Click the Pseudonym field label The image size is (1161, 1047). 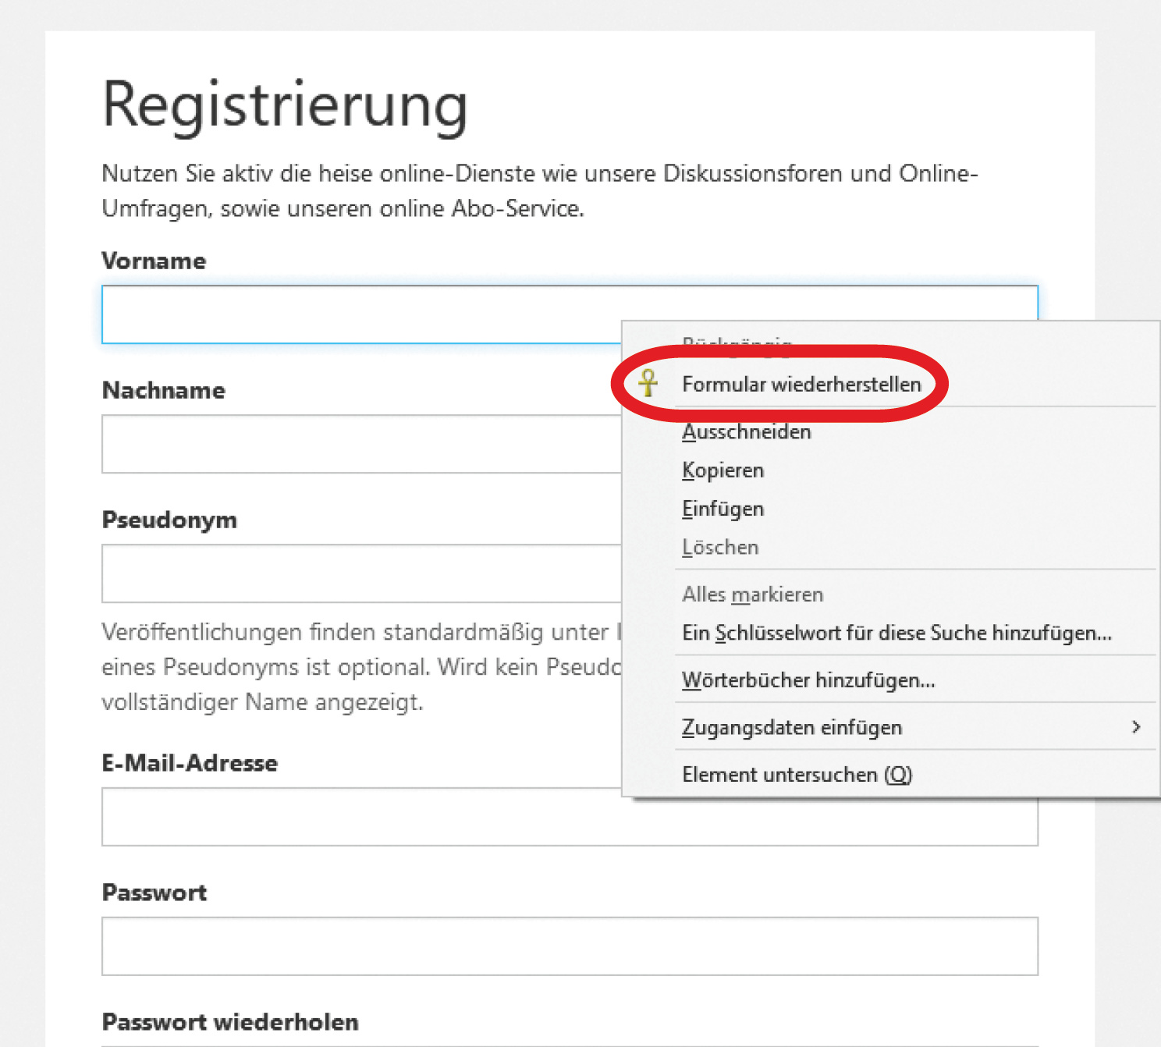tap(169, 520)
